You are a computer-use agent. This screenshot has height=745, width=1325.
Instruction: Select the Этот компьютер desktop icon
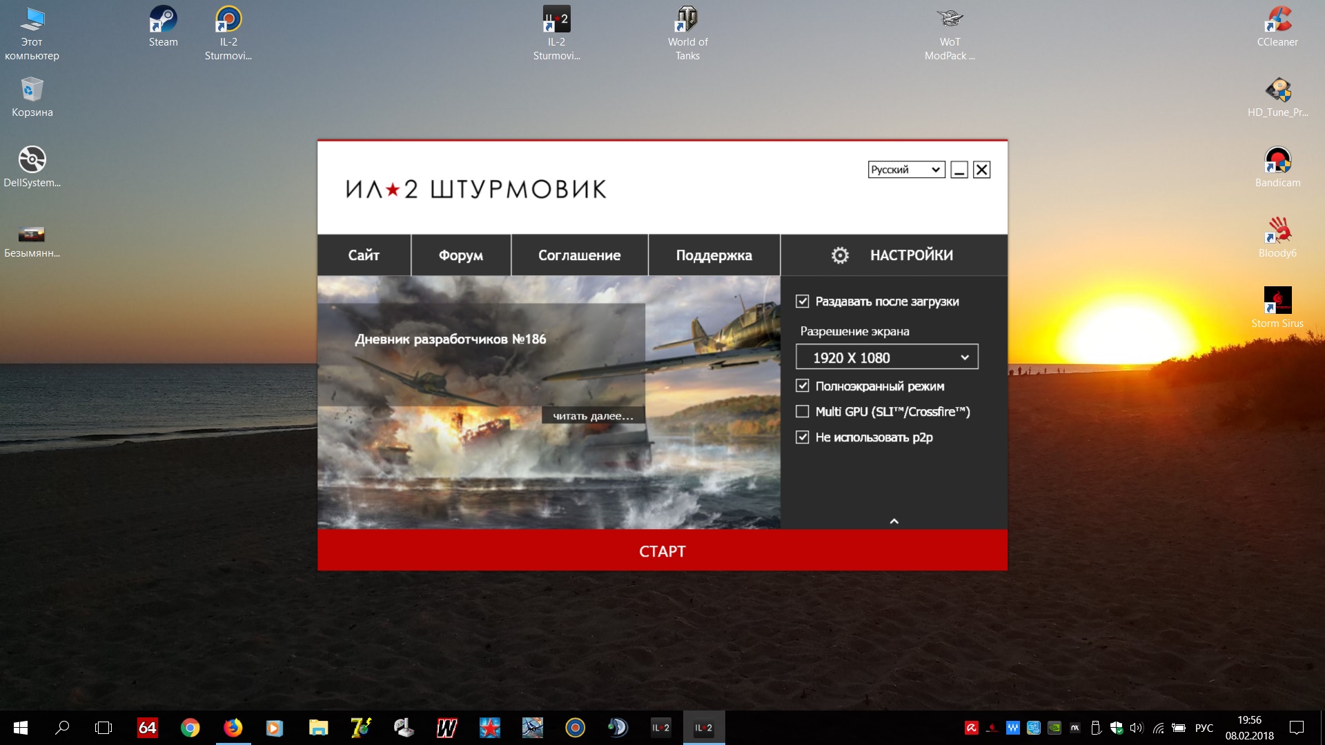coord(32,32)
